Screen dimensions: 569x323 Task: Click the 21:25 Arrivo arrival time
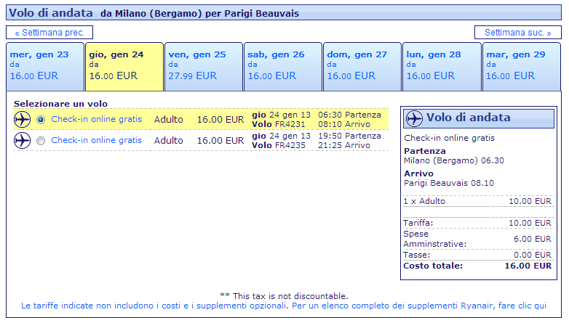coord(344,145)
